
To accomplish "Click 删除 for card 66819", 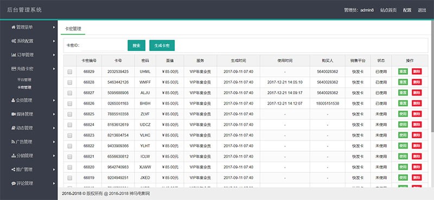I will (x=417, y=177).
